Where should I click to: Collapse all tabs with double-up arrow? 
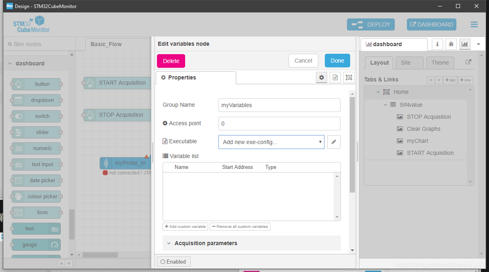pos(431,80)
